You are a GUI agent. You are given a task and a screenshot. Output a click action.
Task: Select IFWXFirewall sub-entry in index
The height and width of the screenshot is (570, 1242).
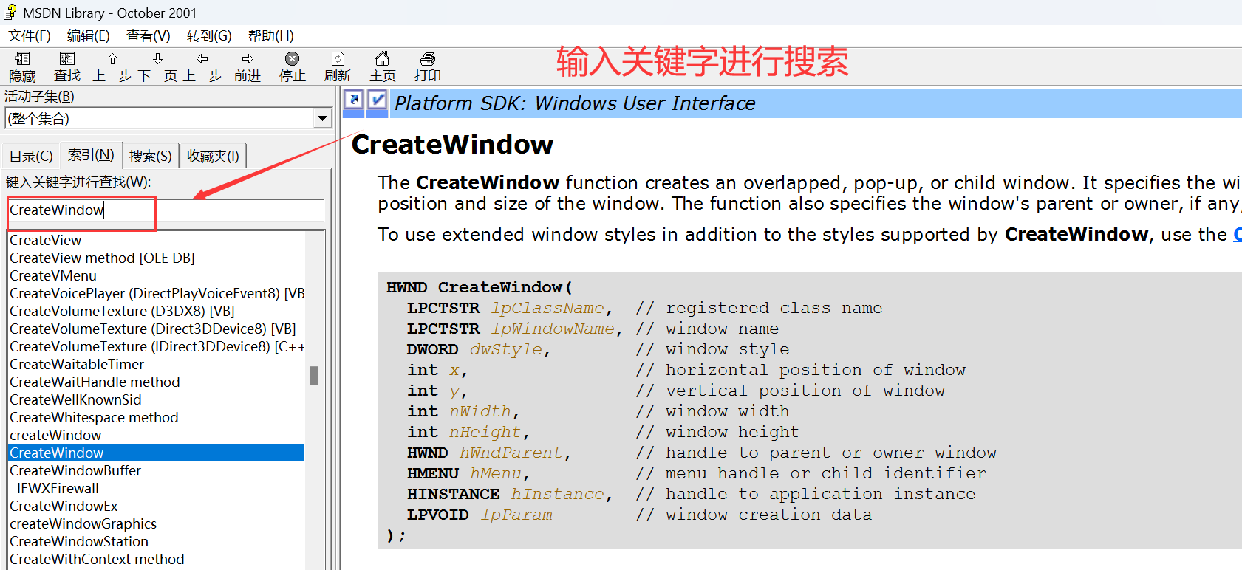(58, 488)
